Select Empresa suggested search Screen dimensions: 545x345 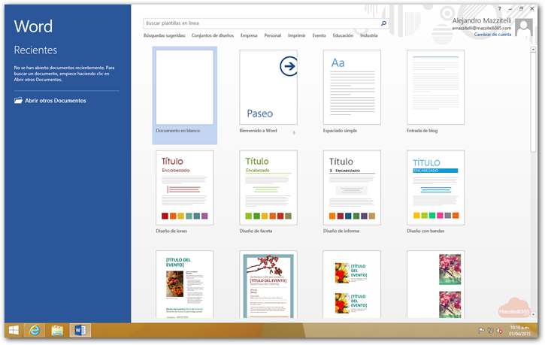249,35
